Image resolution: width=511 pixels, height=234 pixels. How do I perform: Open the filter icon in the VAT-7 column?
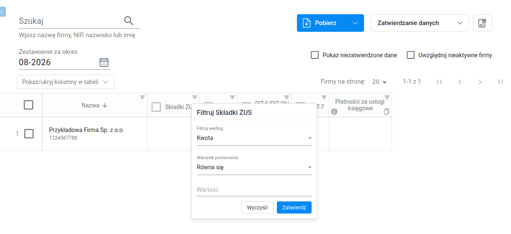[x=324, y=97]
